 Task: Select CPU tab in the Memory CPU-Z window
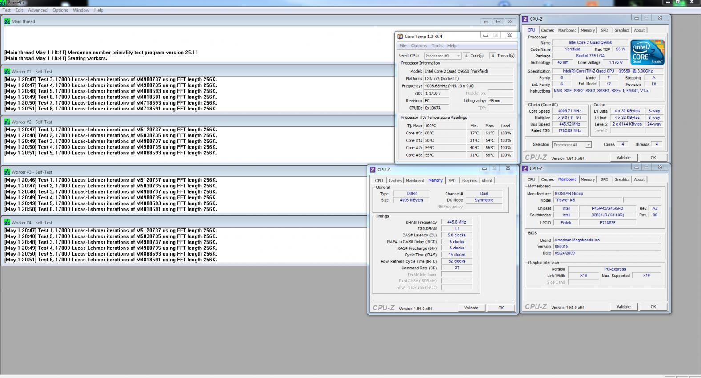click(379, 181)
